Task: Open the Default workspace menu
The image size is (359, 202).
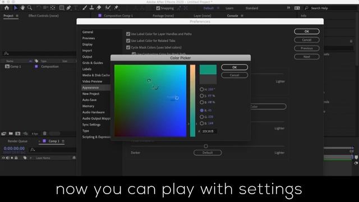Action: 218,8
